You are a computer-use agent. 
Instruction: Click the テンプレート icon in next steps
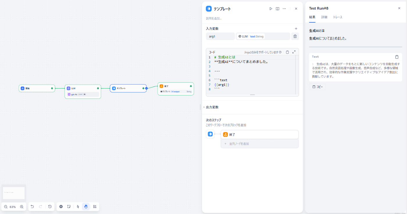click(x=210, y=134)
